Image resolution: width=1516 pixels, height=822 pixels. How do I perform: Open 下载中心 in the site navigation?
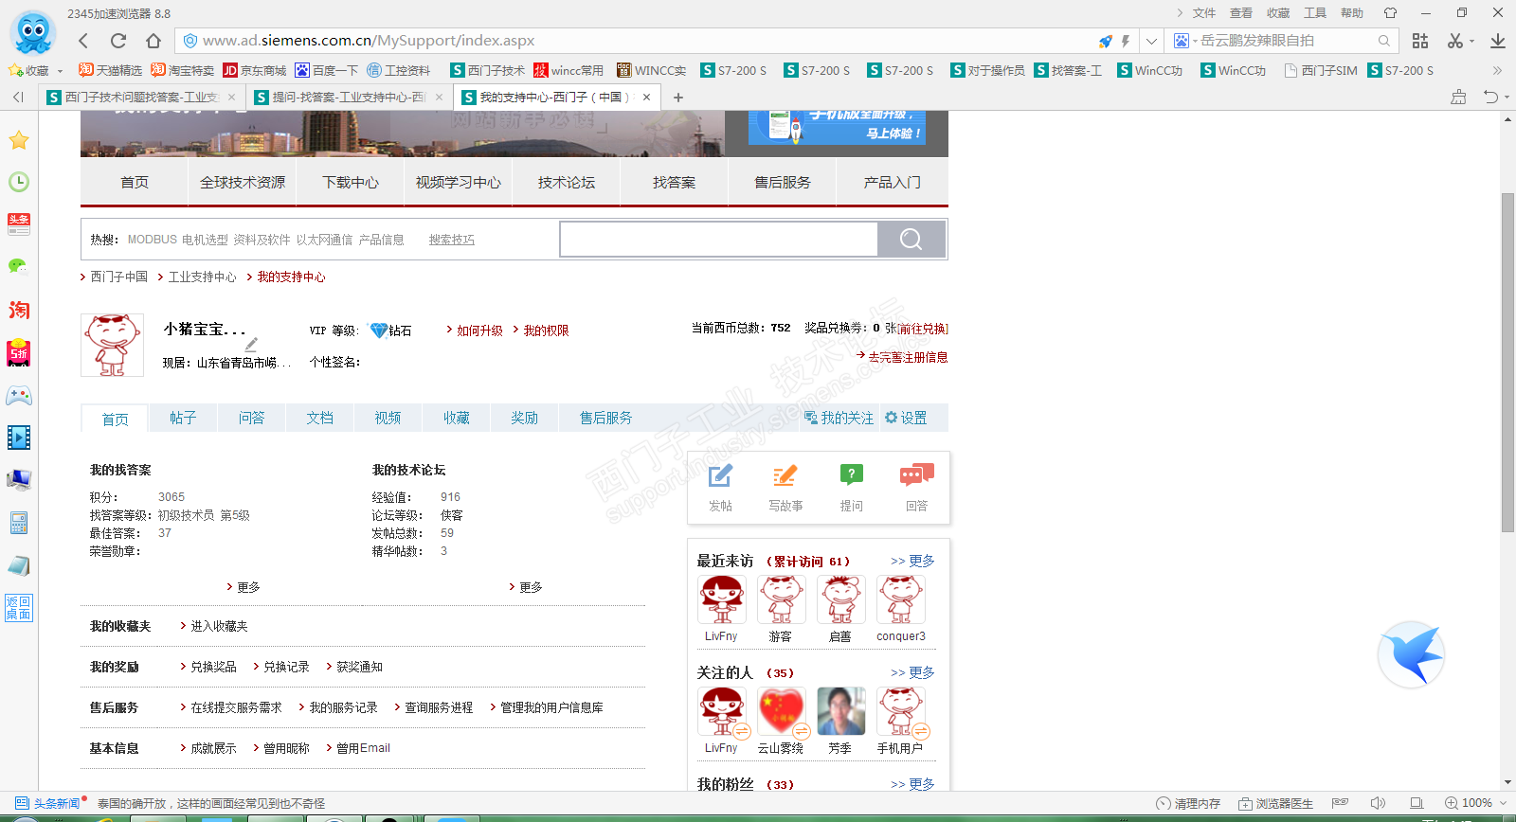[351, 182]
